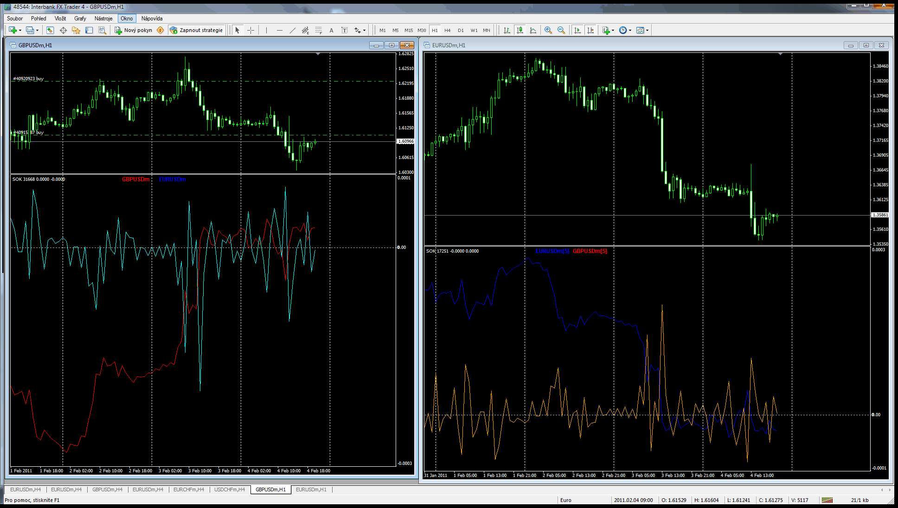This screenshot has height=508, width=898.
Task: Open the Navigator folder-star icon
Action: click(x=76, y=30)
